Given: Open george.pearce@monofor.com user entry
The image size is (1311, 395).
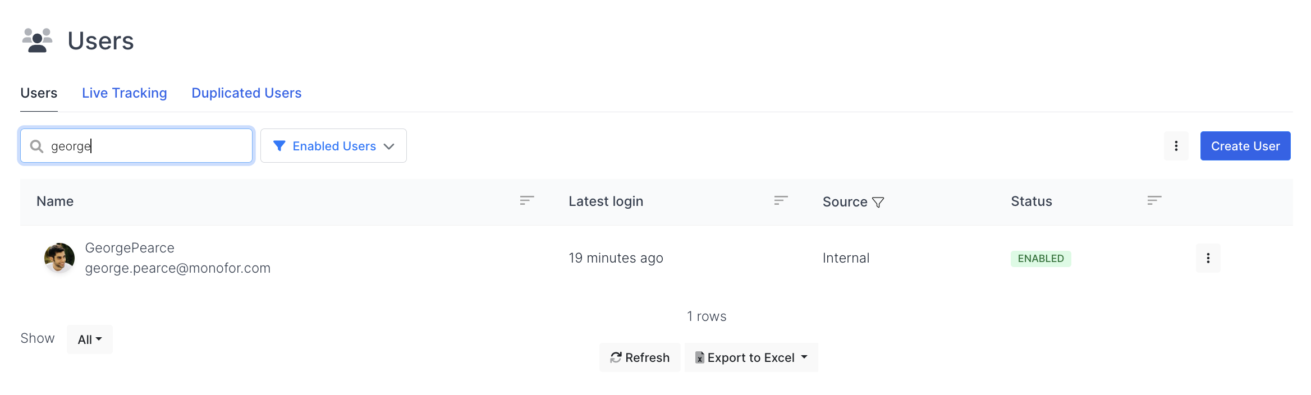Looking at the screenshot, I should (177, 268).
